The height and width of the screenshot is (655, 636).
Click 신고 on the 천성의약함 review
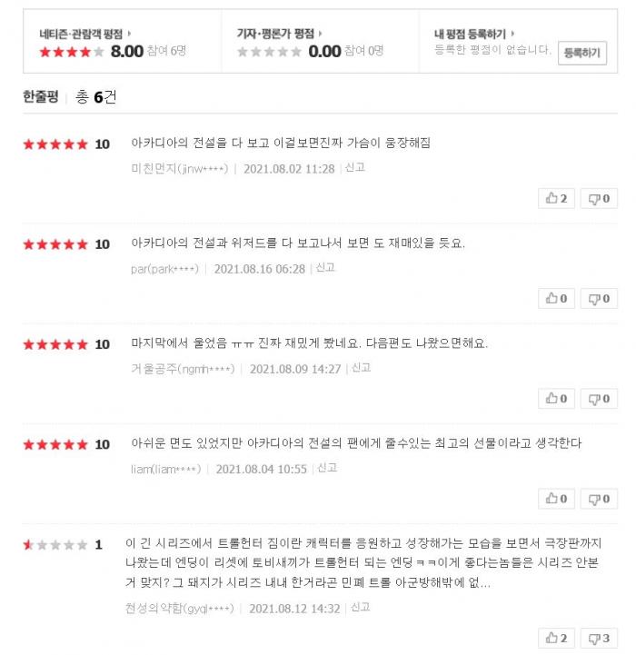coord(360,608)
